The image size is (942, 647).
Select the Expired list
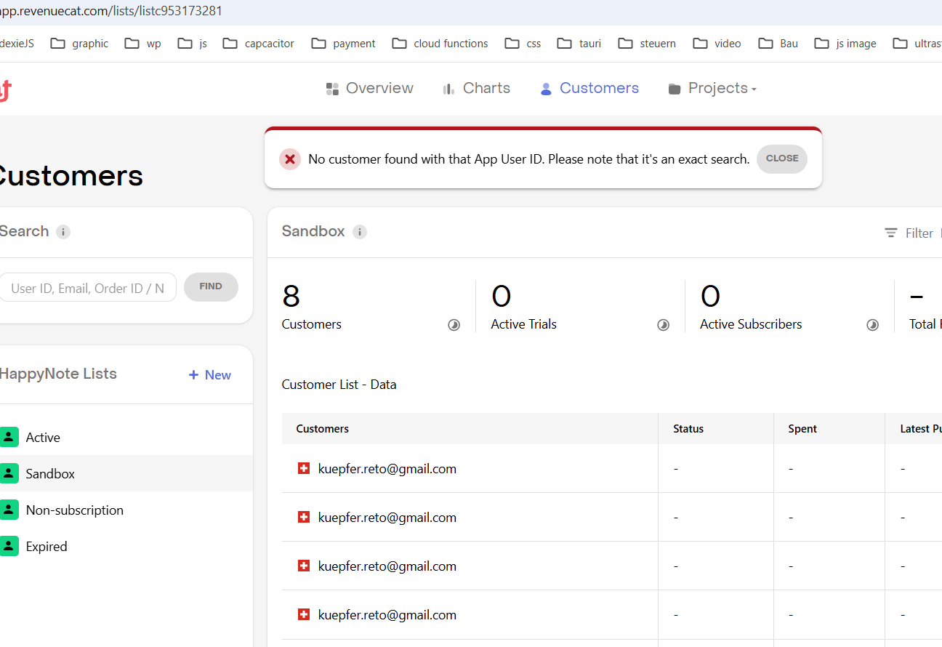[126, 546]
